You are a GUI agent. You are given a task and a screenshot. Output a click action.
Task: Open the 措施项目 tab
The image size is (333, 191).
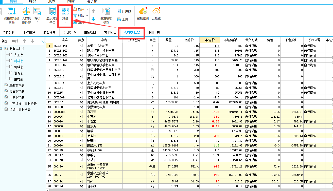[x=90, y=32]
